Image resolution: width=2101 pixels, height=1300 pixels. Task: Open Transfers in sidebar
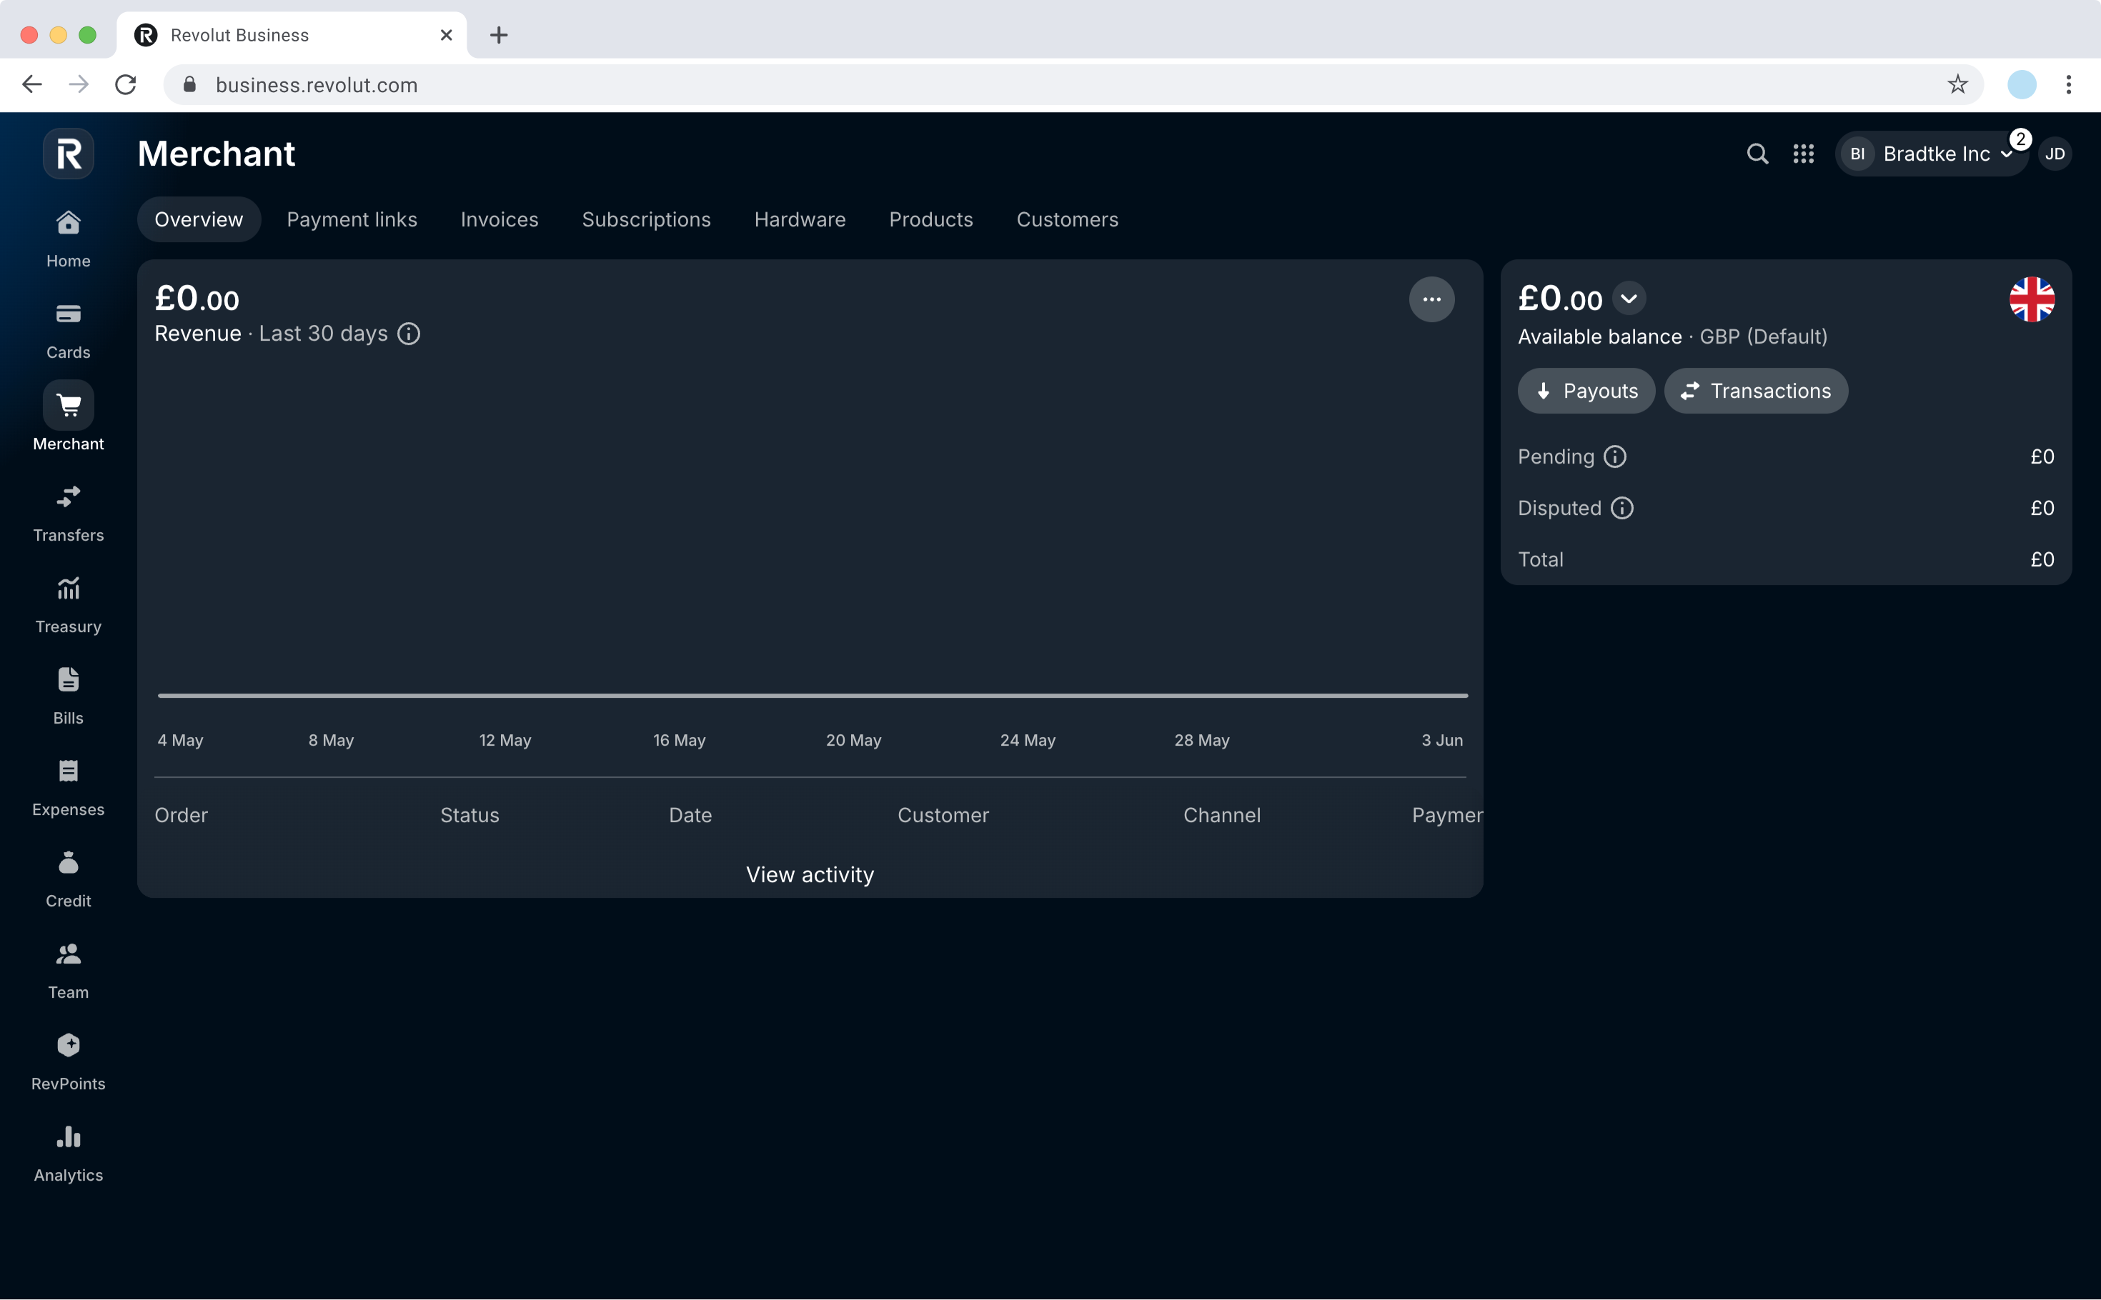[68, 514]
